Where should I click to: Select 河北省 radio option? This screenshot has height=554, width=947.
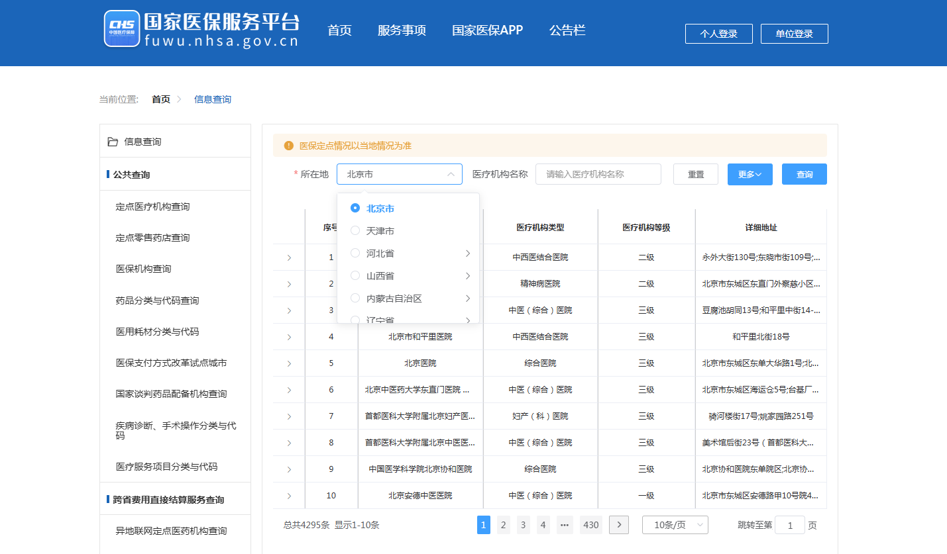coord(355,254)
